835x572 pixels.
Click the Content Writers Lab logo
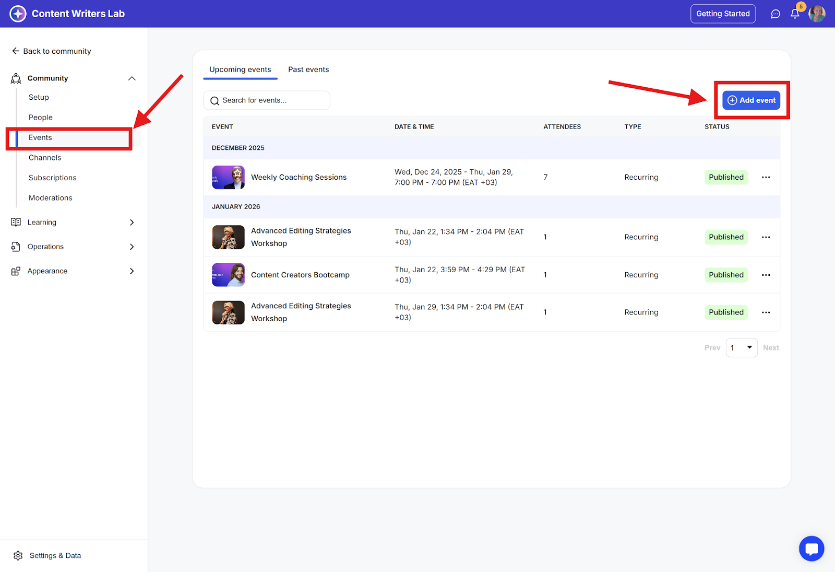click(18, 14)
